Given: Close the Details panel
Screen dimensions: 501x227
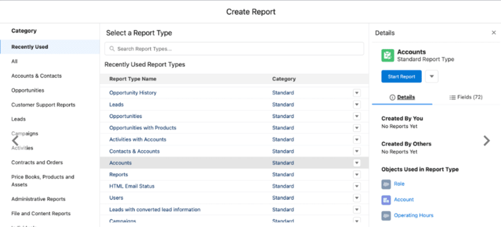Looking at the screenshot, I should pos(493,33).
